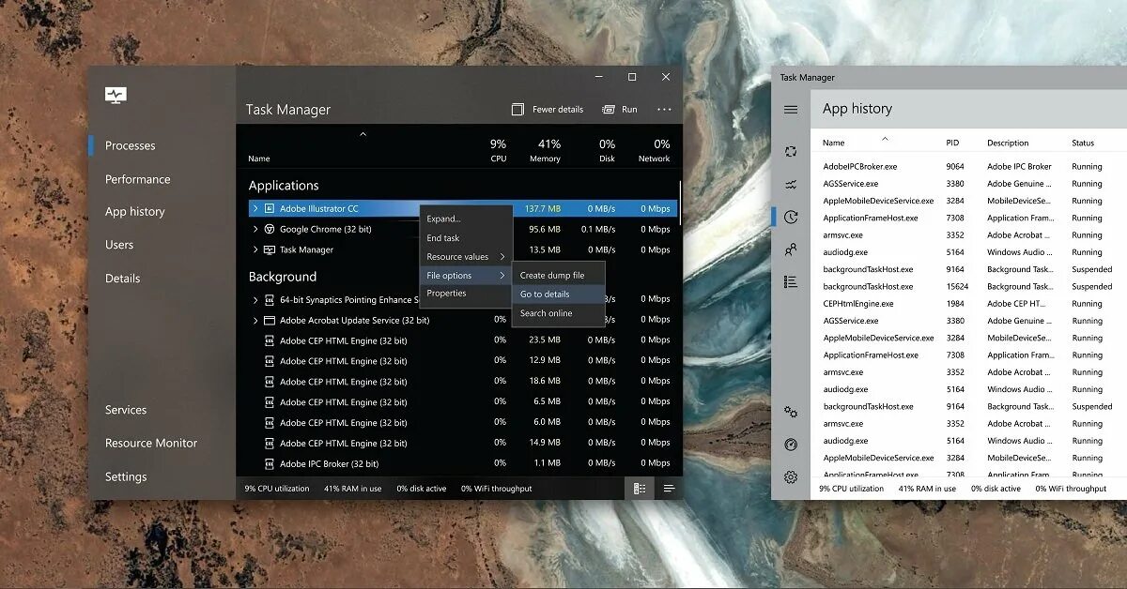Click the Adobe IPC Broker process icon
This screenshot has height=589, width=1127.
coord(270,463)
